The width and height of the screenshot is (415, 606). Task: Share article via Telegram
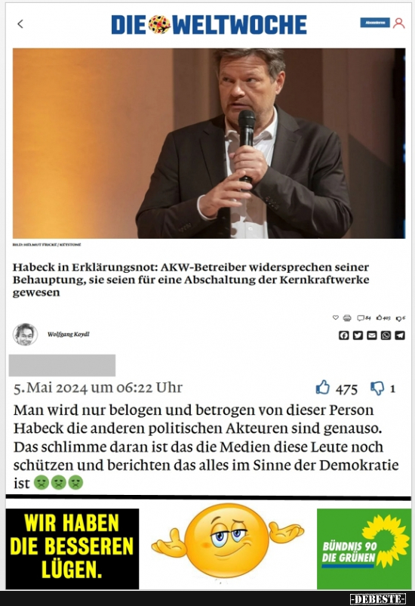[400, 335]
